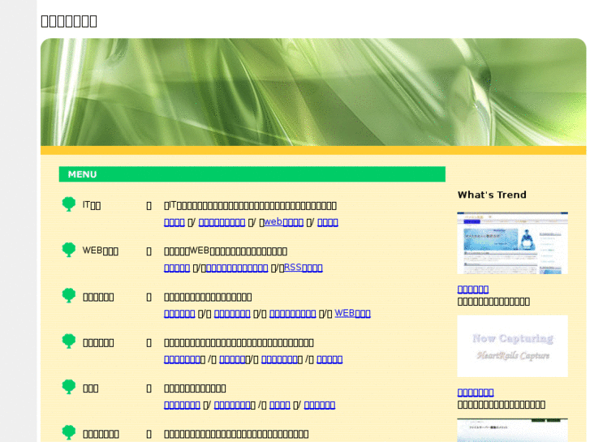This screenshot has height=442, width=590.
Task: Click the green abstract header banner image
Action: (313, 92)
